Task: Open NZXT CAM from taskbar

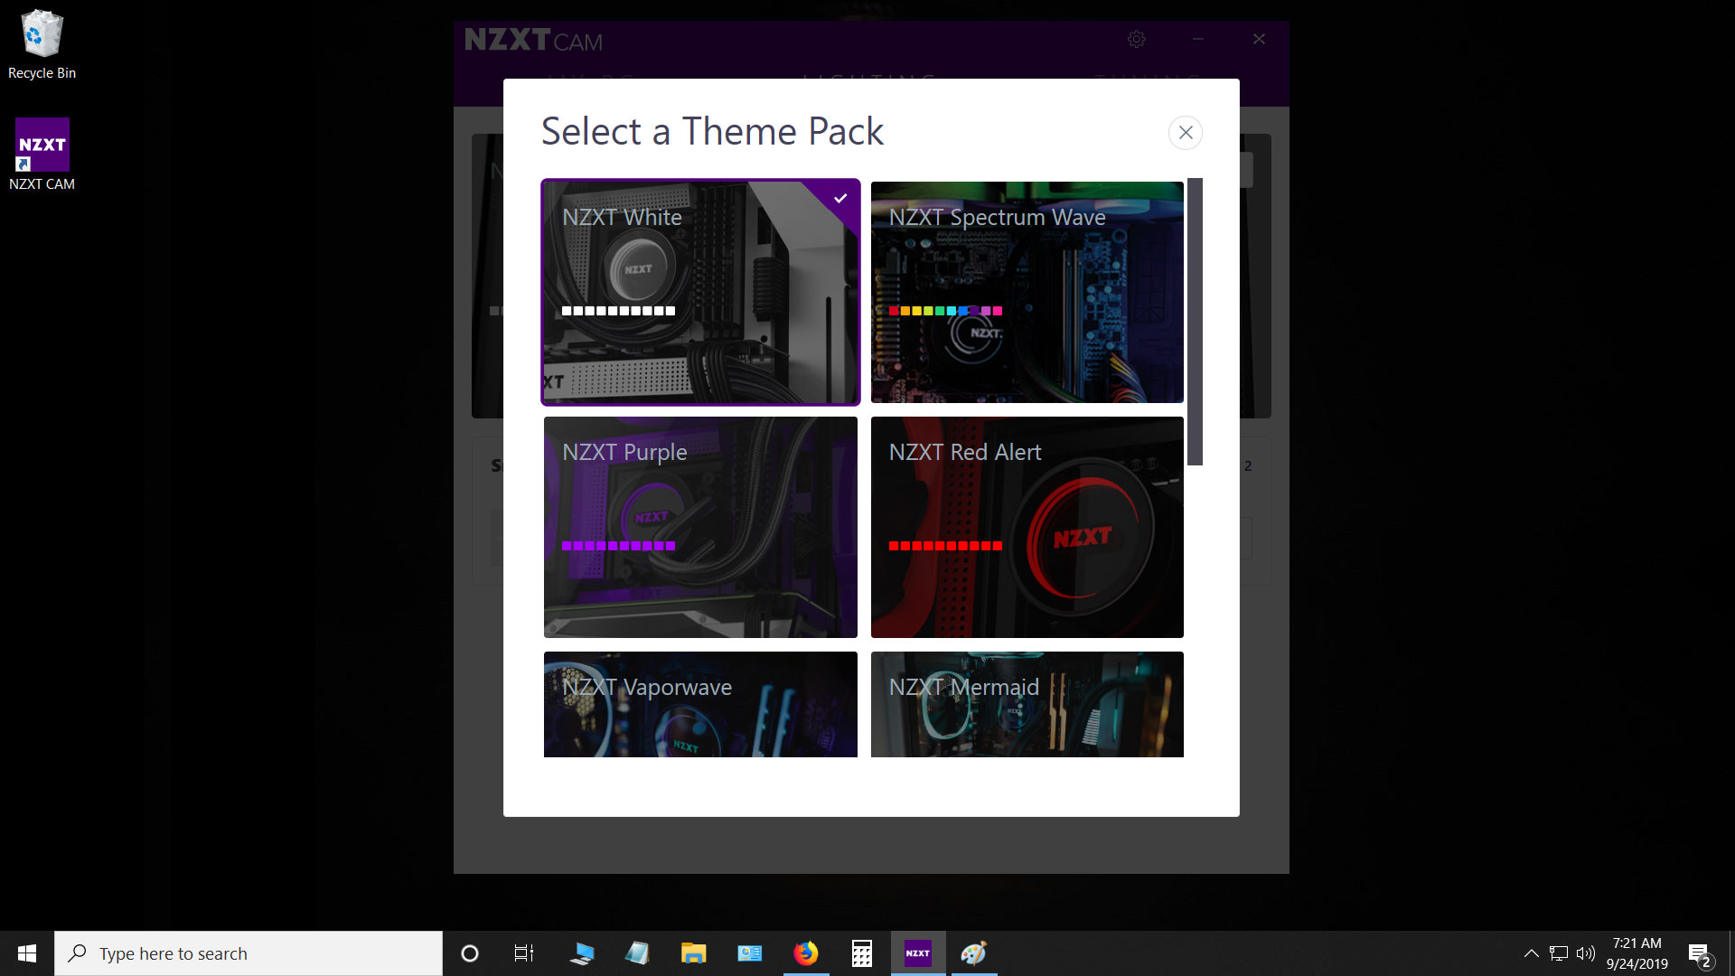Action: pos(917,953)
